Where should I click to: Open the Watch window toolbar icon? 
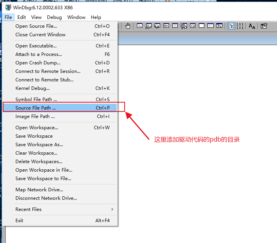(149, 26)
